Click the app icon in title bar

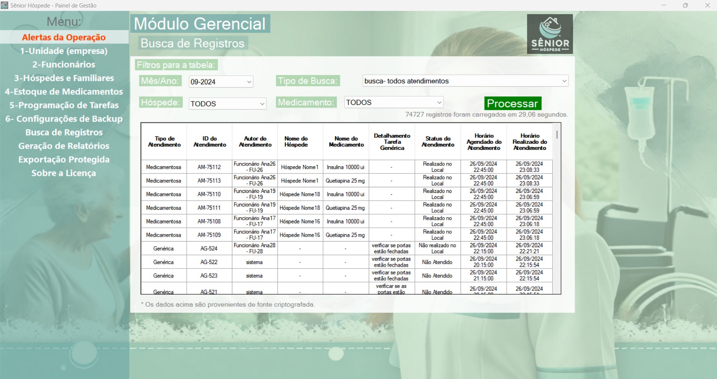[x=4, y=5]
